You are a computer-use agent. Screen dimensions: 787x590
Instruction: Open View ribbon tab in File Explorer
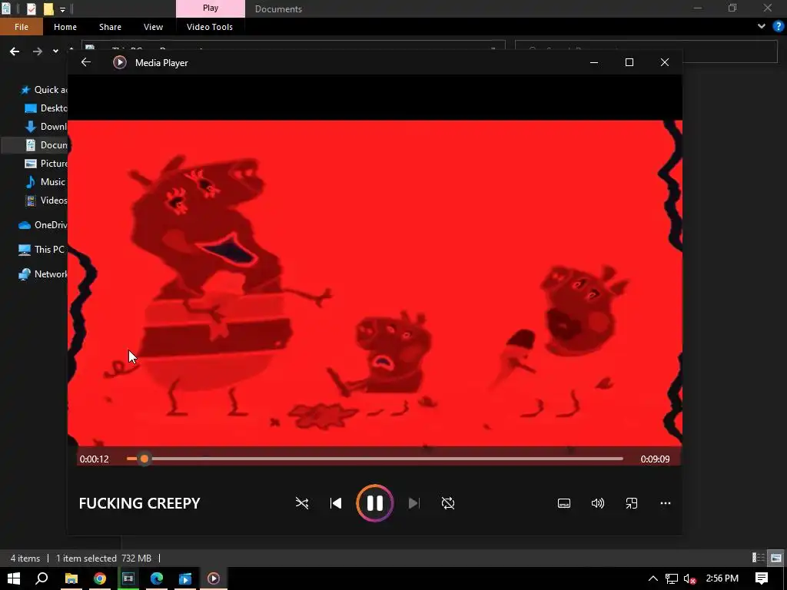(153, 27)
